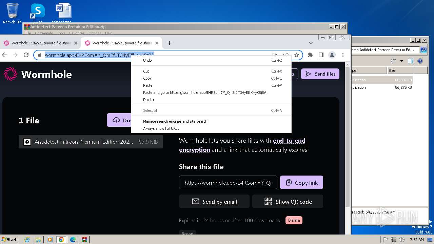
Task: Open the Explorer help icon
Action: pos(420,61)
